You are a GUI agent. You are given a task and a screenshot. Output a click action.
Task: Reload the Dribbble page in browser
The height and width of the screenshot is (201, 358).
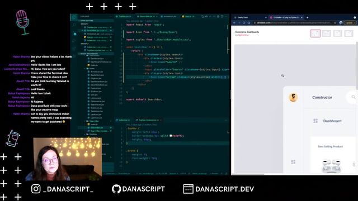coord(244,23)
